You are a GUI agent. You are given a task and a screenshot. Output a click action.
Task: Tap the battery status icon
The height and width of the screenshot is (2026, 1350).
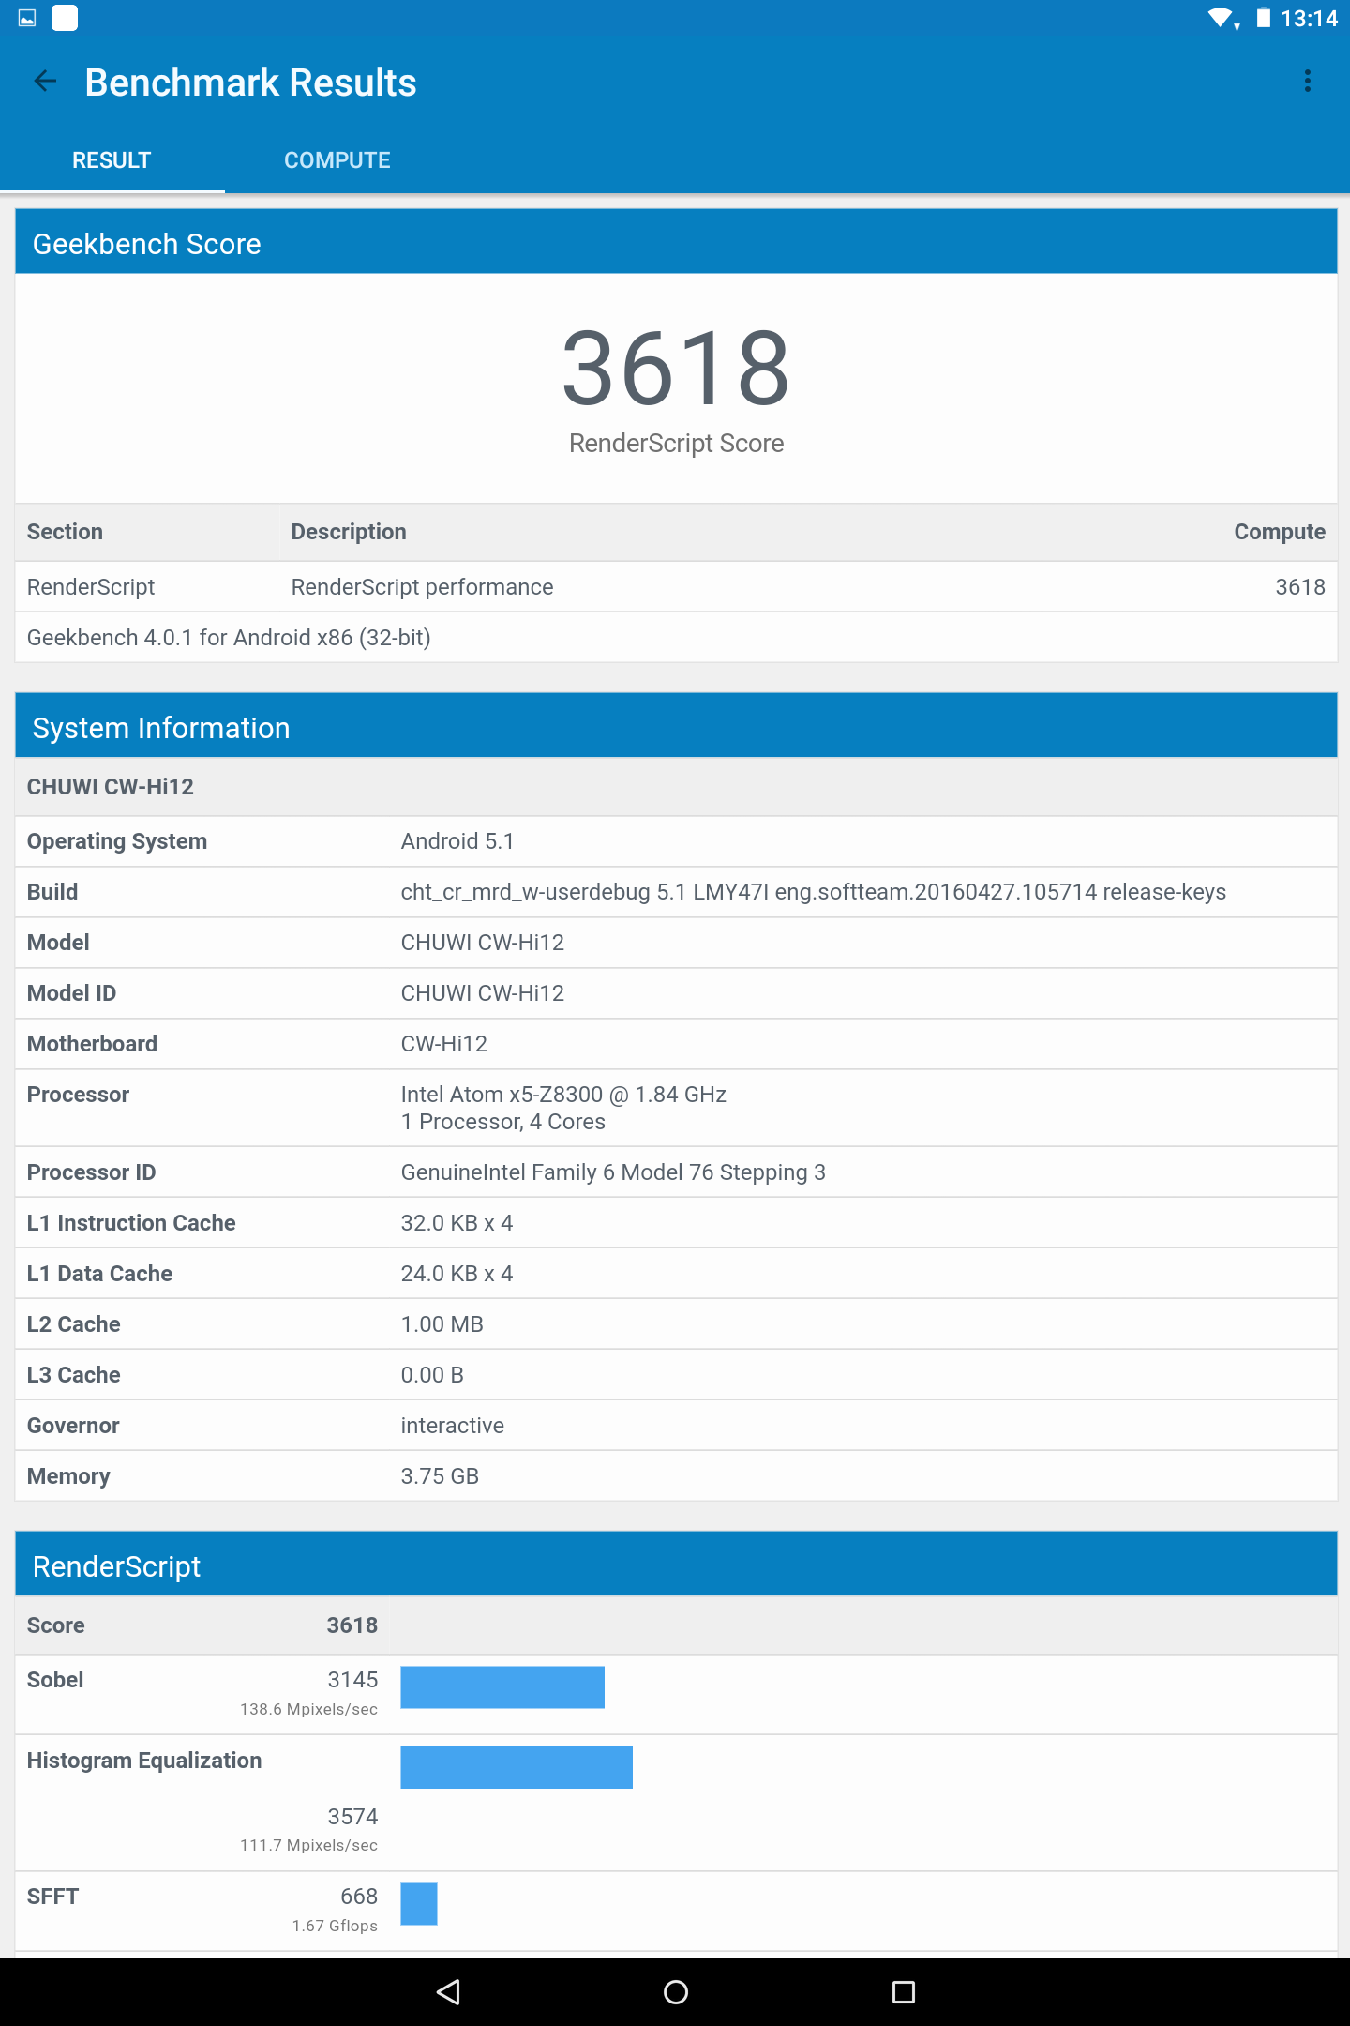pos(1264,18)
